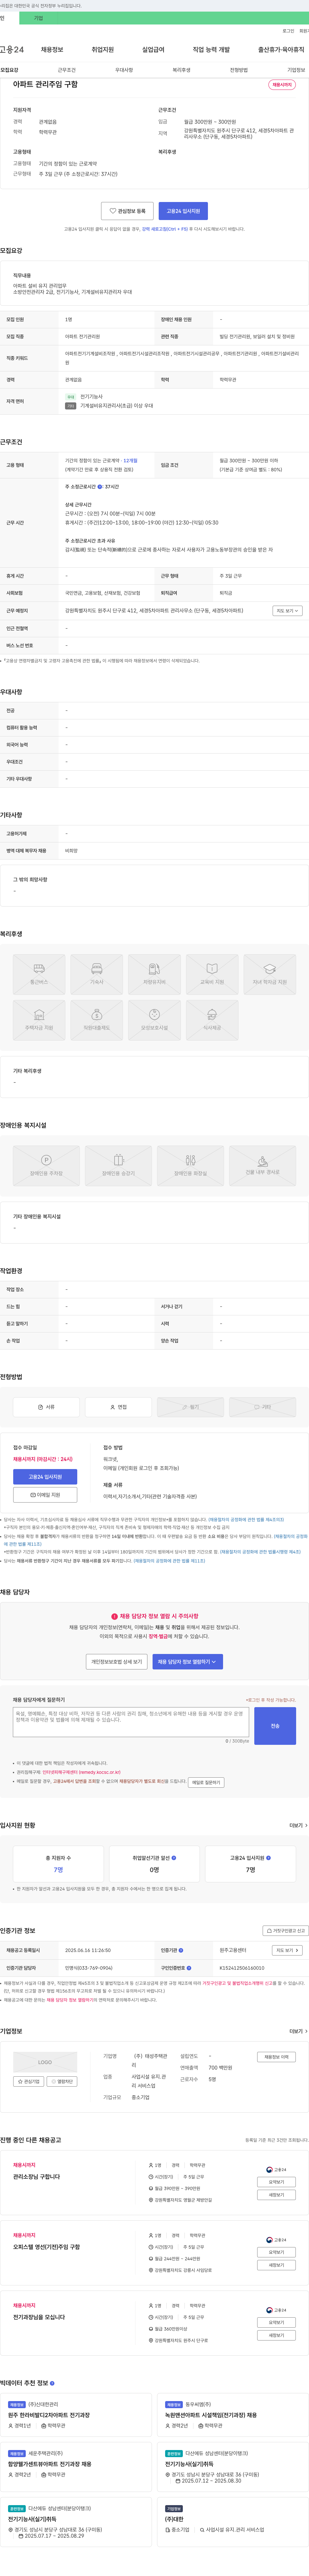Click 새창보기 for 오피스텔 영선(기전)주임 구함
The image size is (309, 2576).
coord(276,2265)
